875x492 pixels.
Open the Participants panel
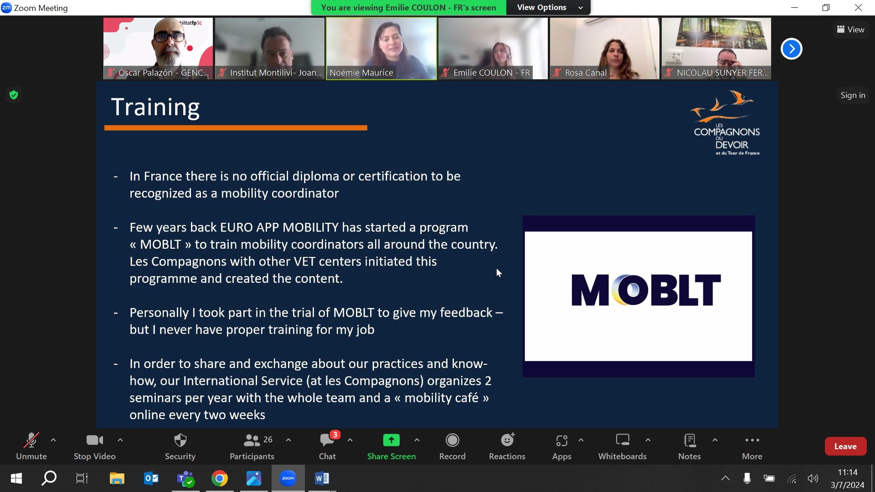pos(252,446)
